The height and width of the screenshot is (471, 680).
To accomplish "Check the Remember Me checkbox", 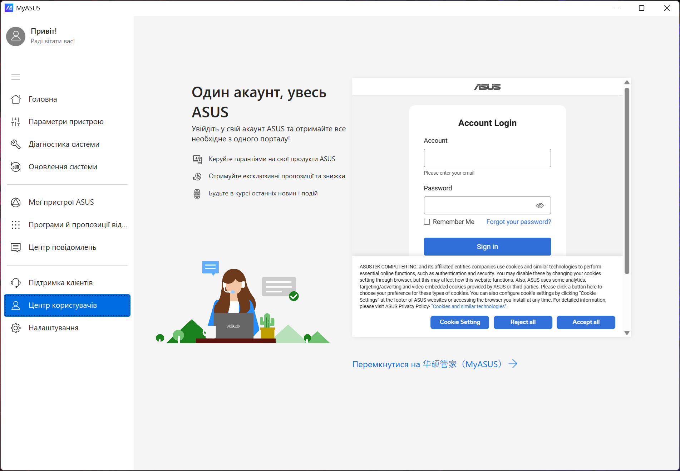I will [427, 222].
